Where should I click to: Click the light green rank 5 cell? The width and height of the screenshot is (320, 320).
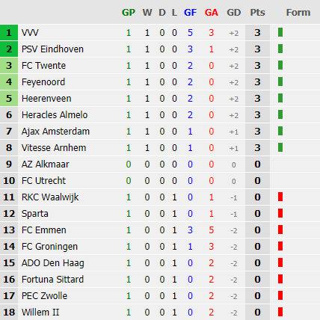click(9, 98)
